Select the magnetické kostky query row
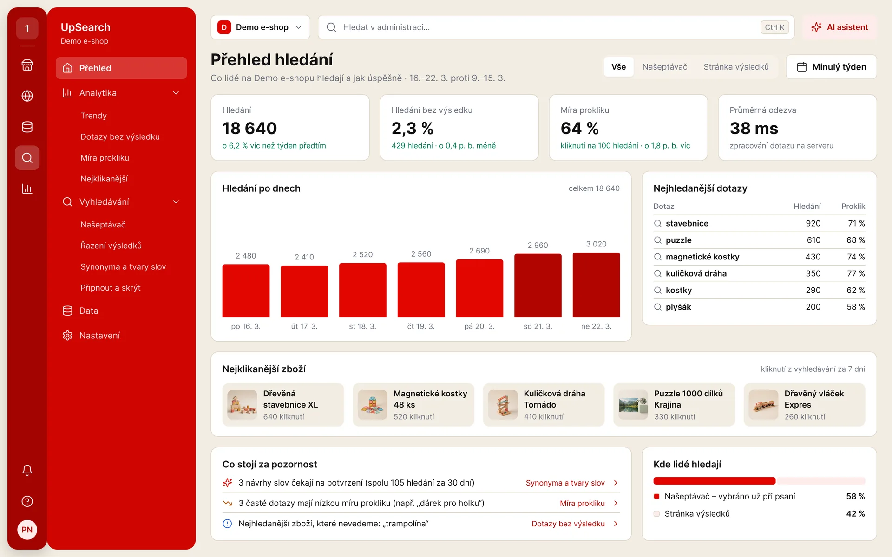 tap(759, 257)
